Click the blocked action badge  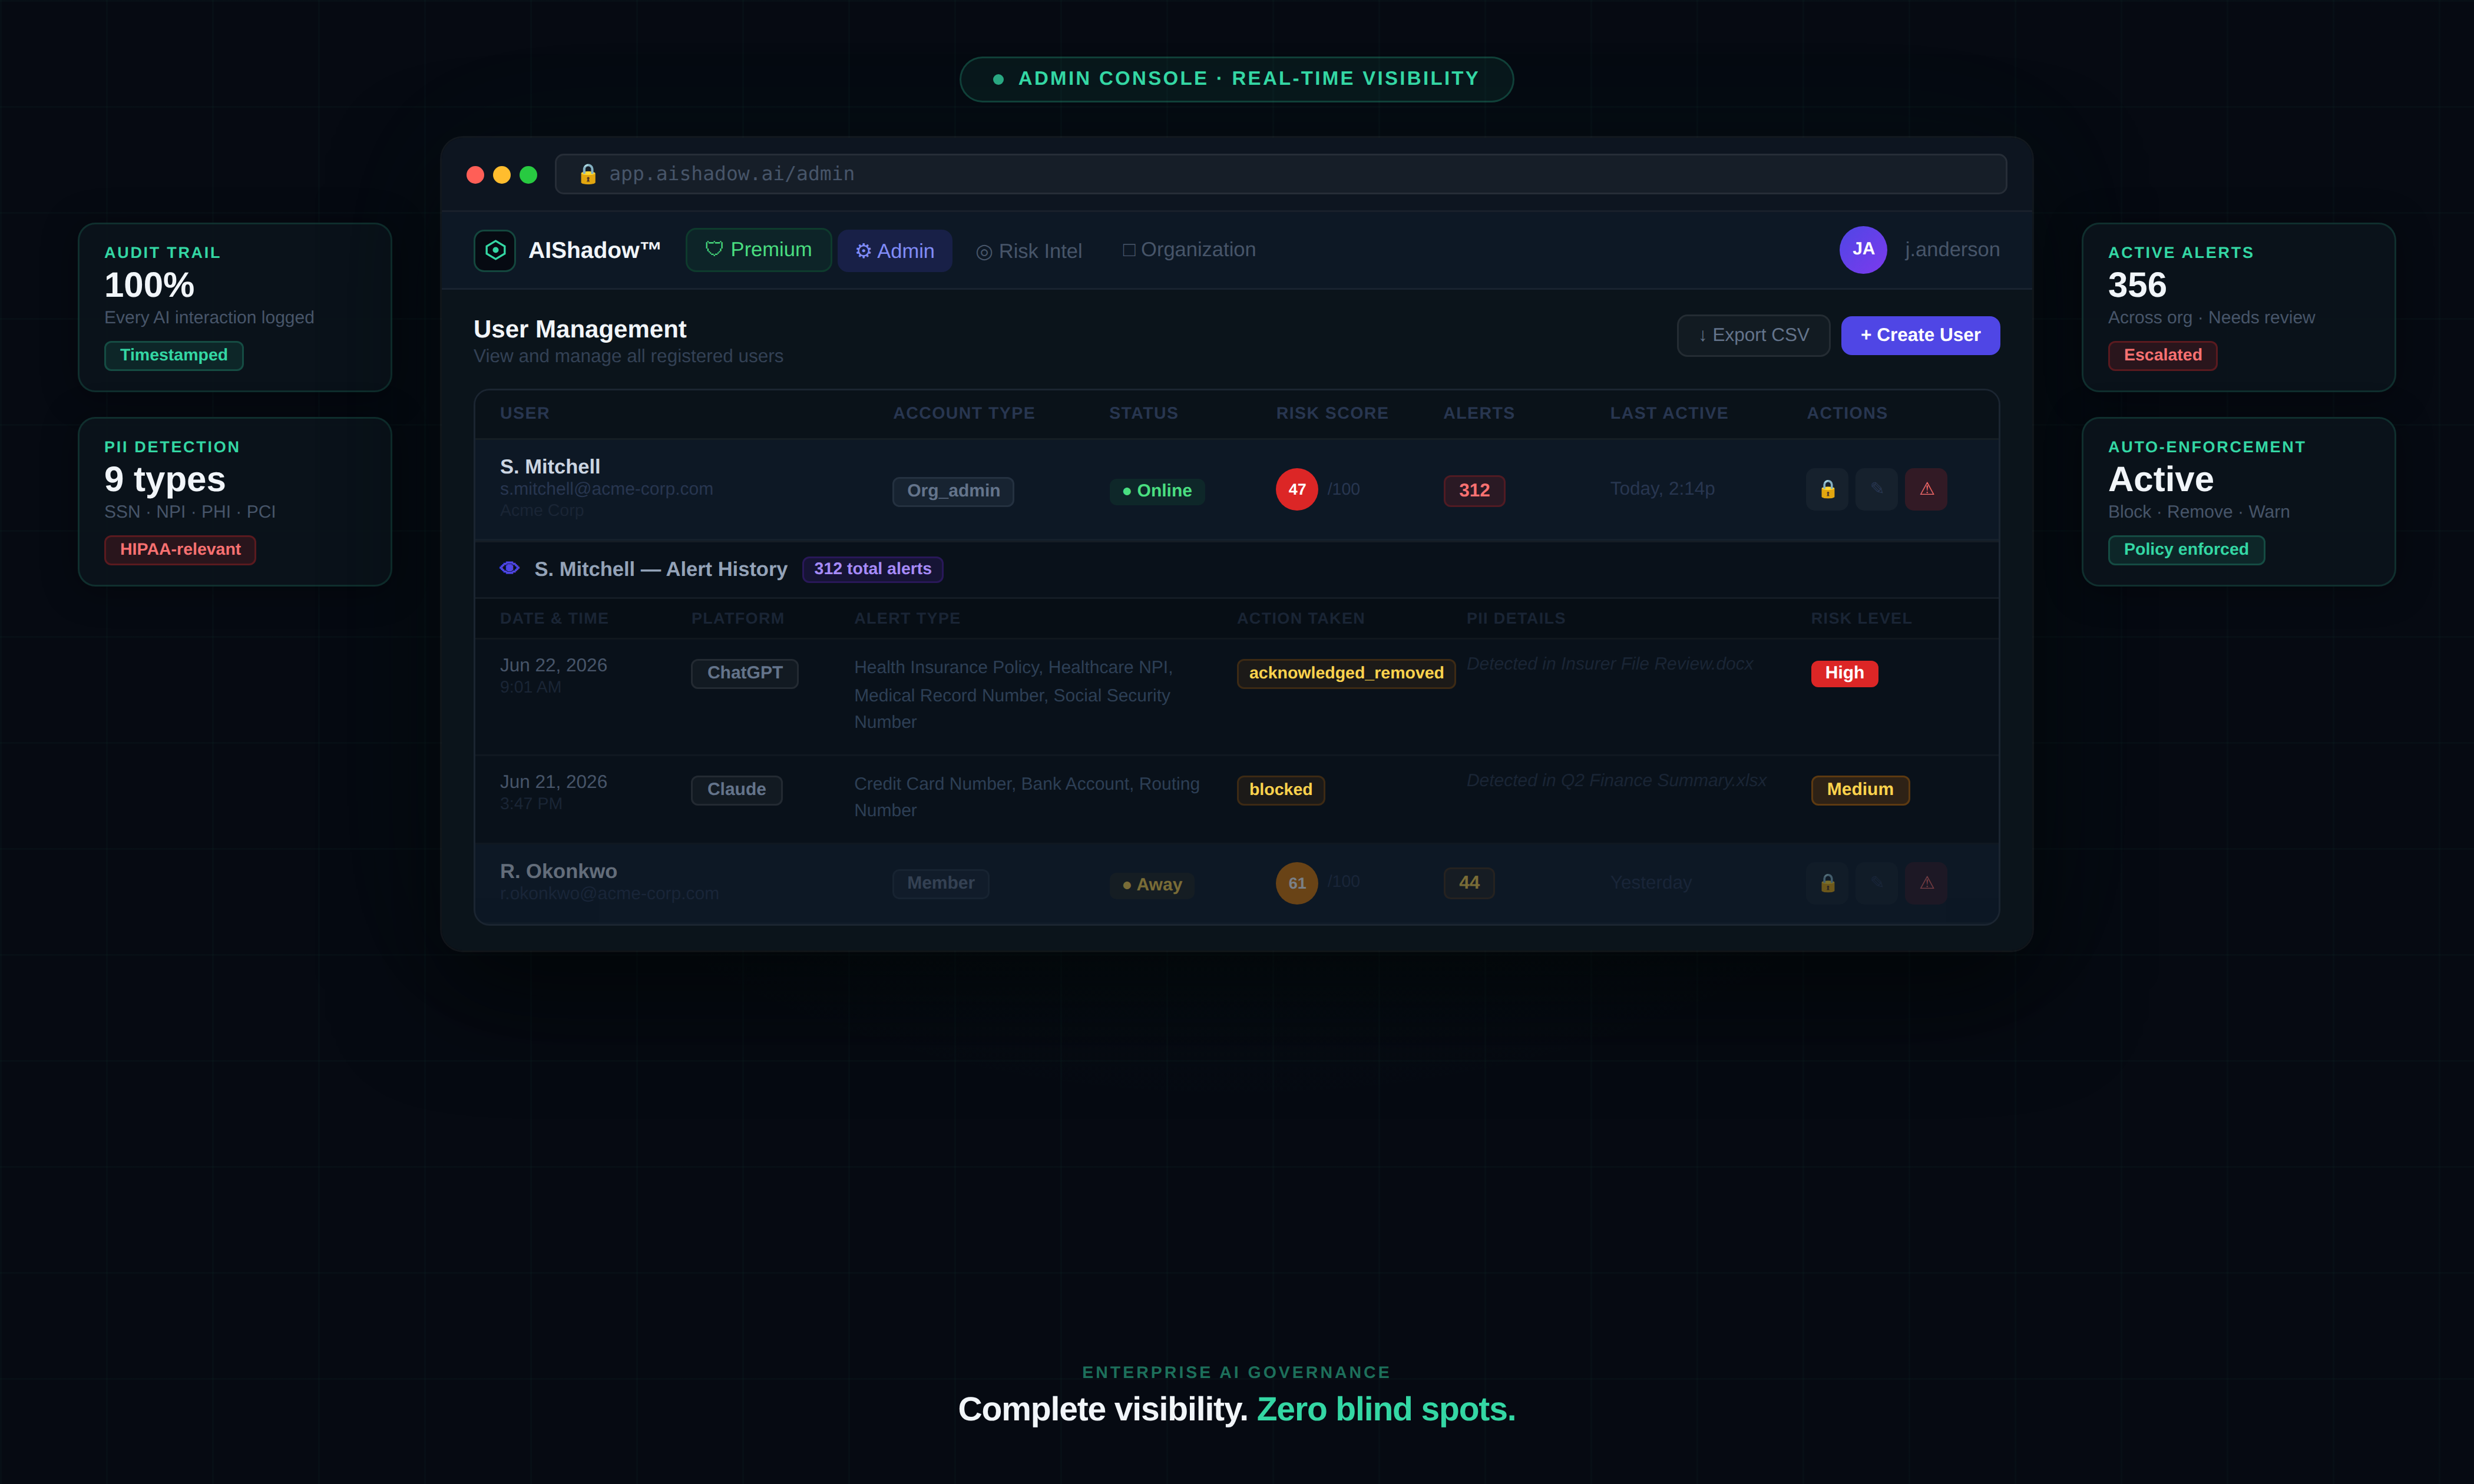(1280, 790)
